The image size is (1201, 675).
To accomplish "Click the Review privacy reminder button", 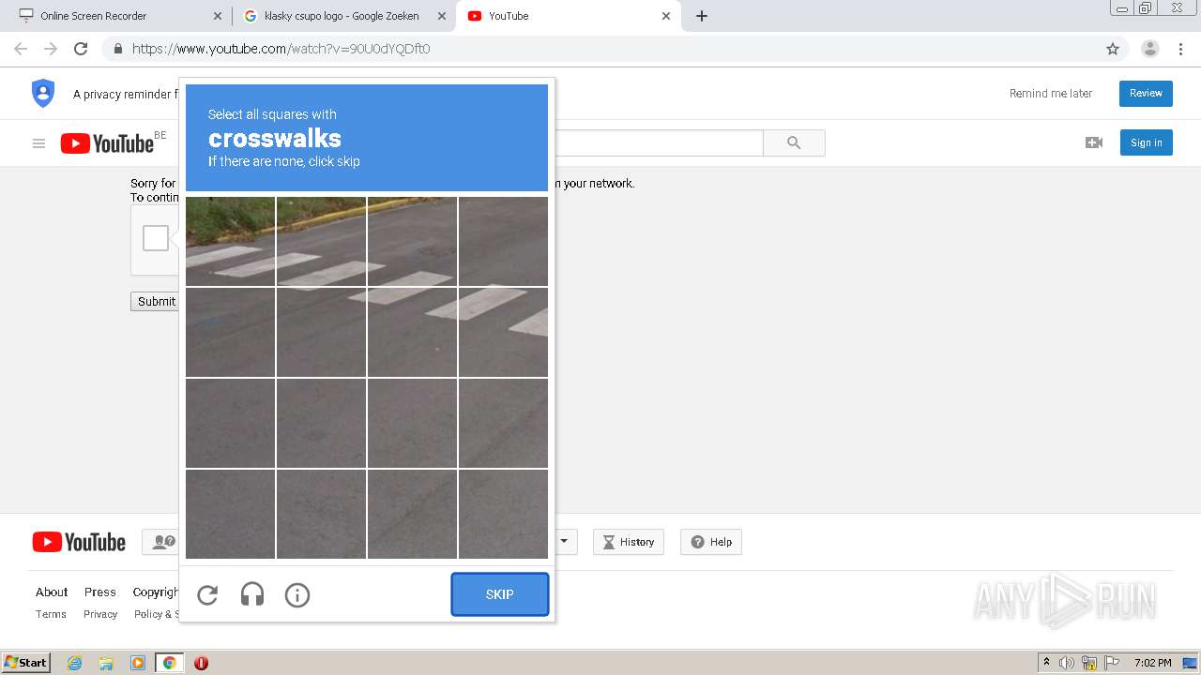I will pos(1146,93).
